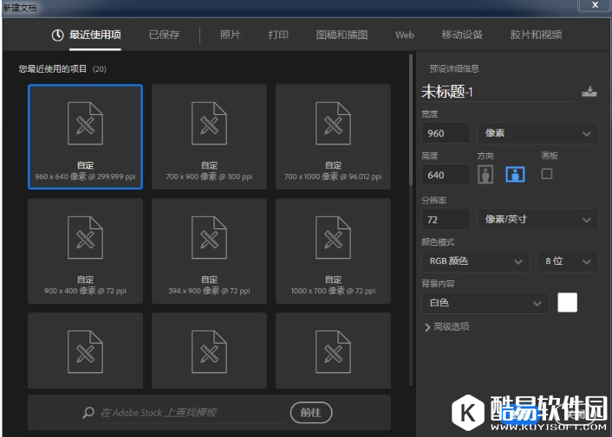This screenshot has height=437, width=612.
Task: Select landscape orientation icon
Action: click(516, 174)
